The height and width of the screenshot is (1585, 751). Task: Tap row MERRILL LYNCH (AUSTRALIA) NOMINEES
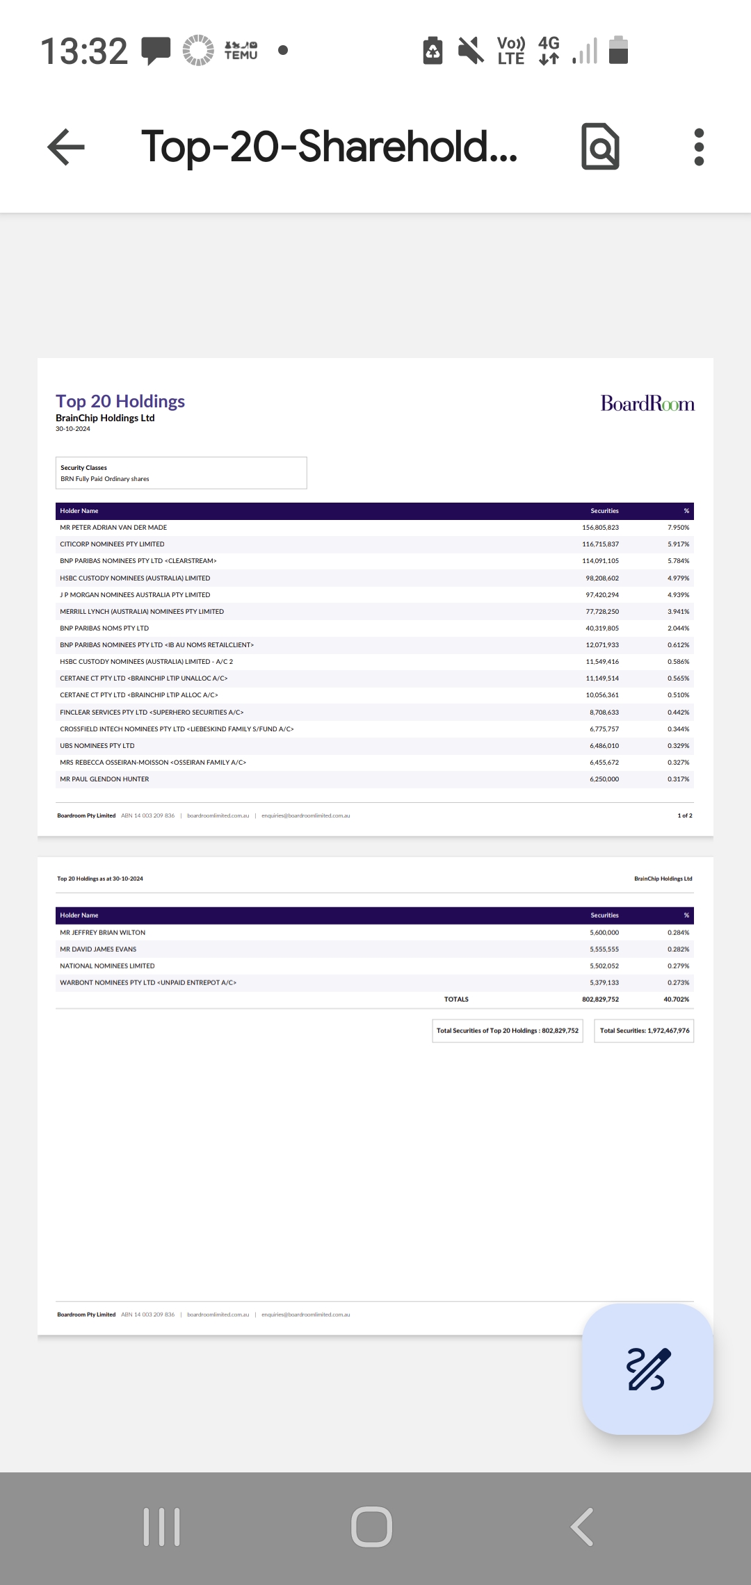[x=375, y=612]
